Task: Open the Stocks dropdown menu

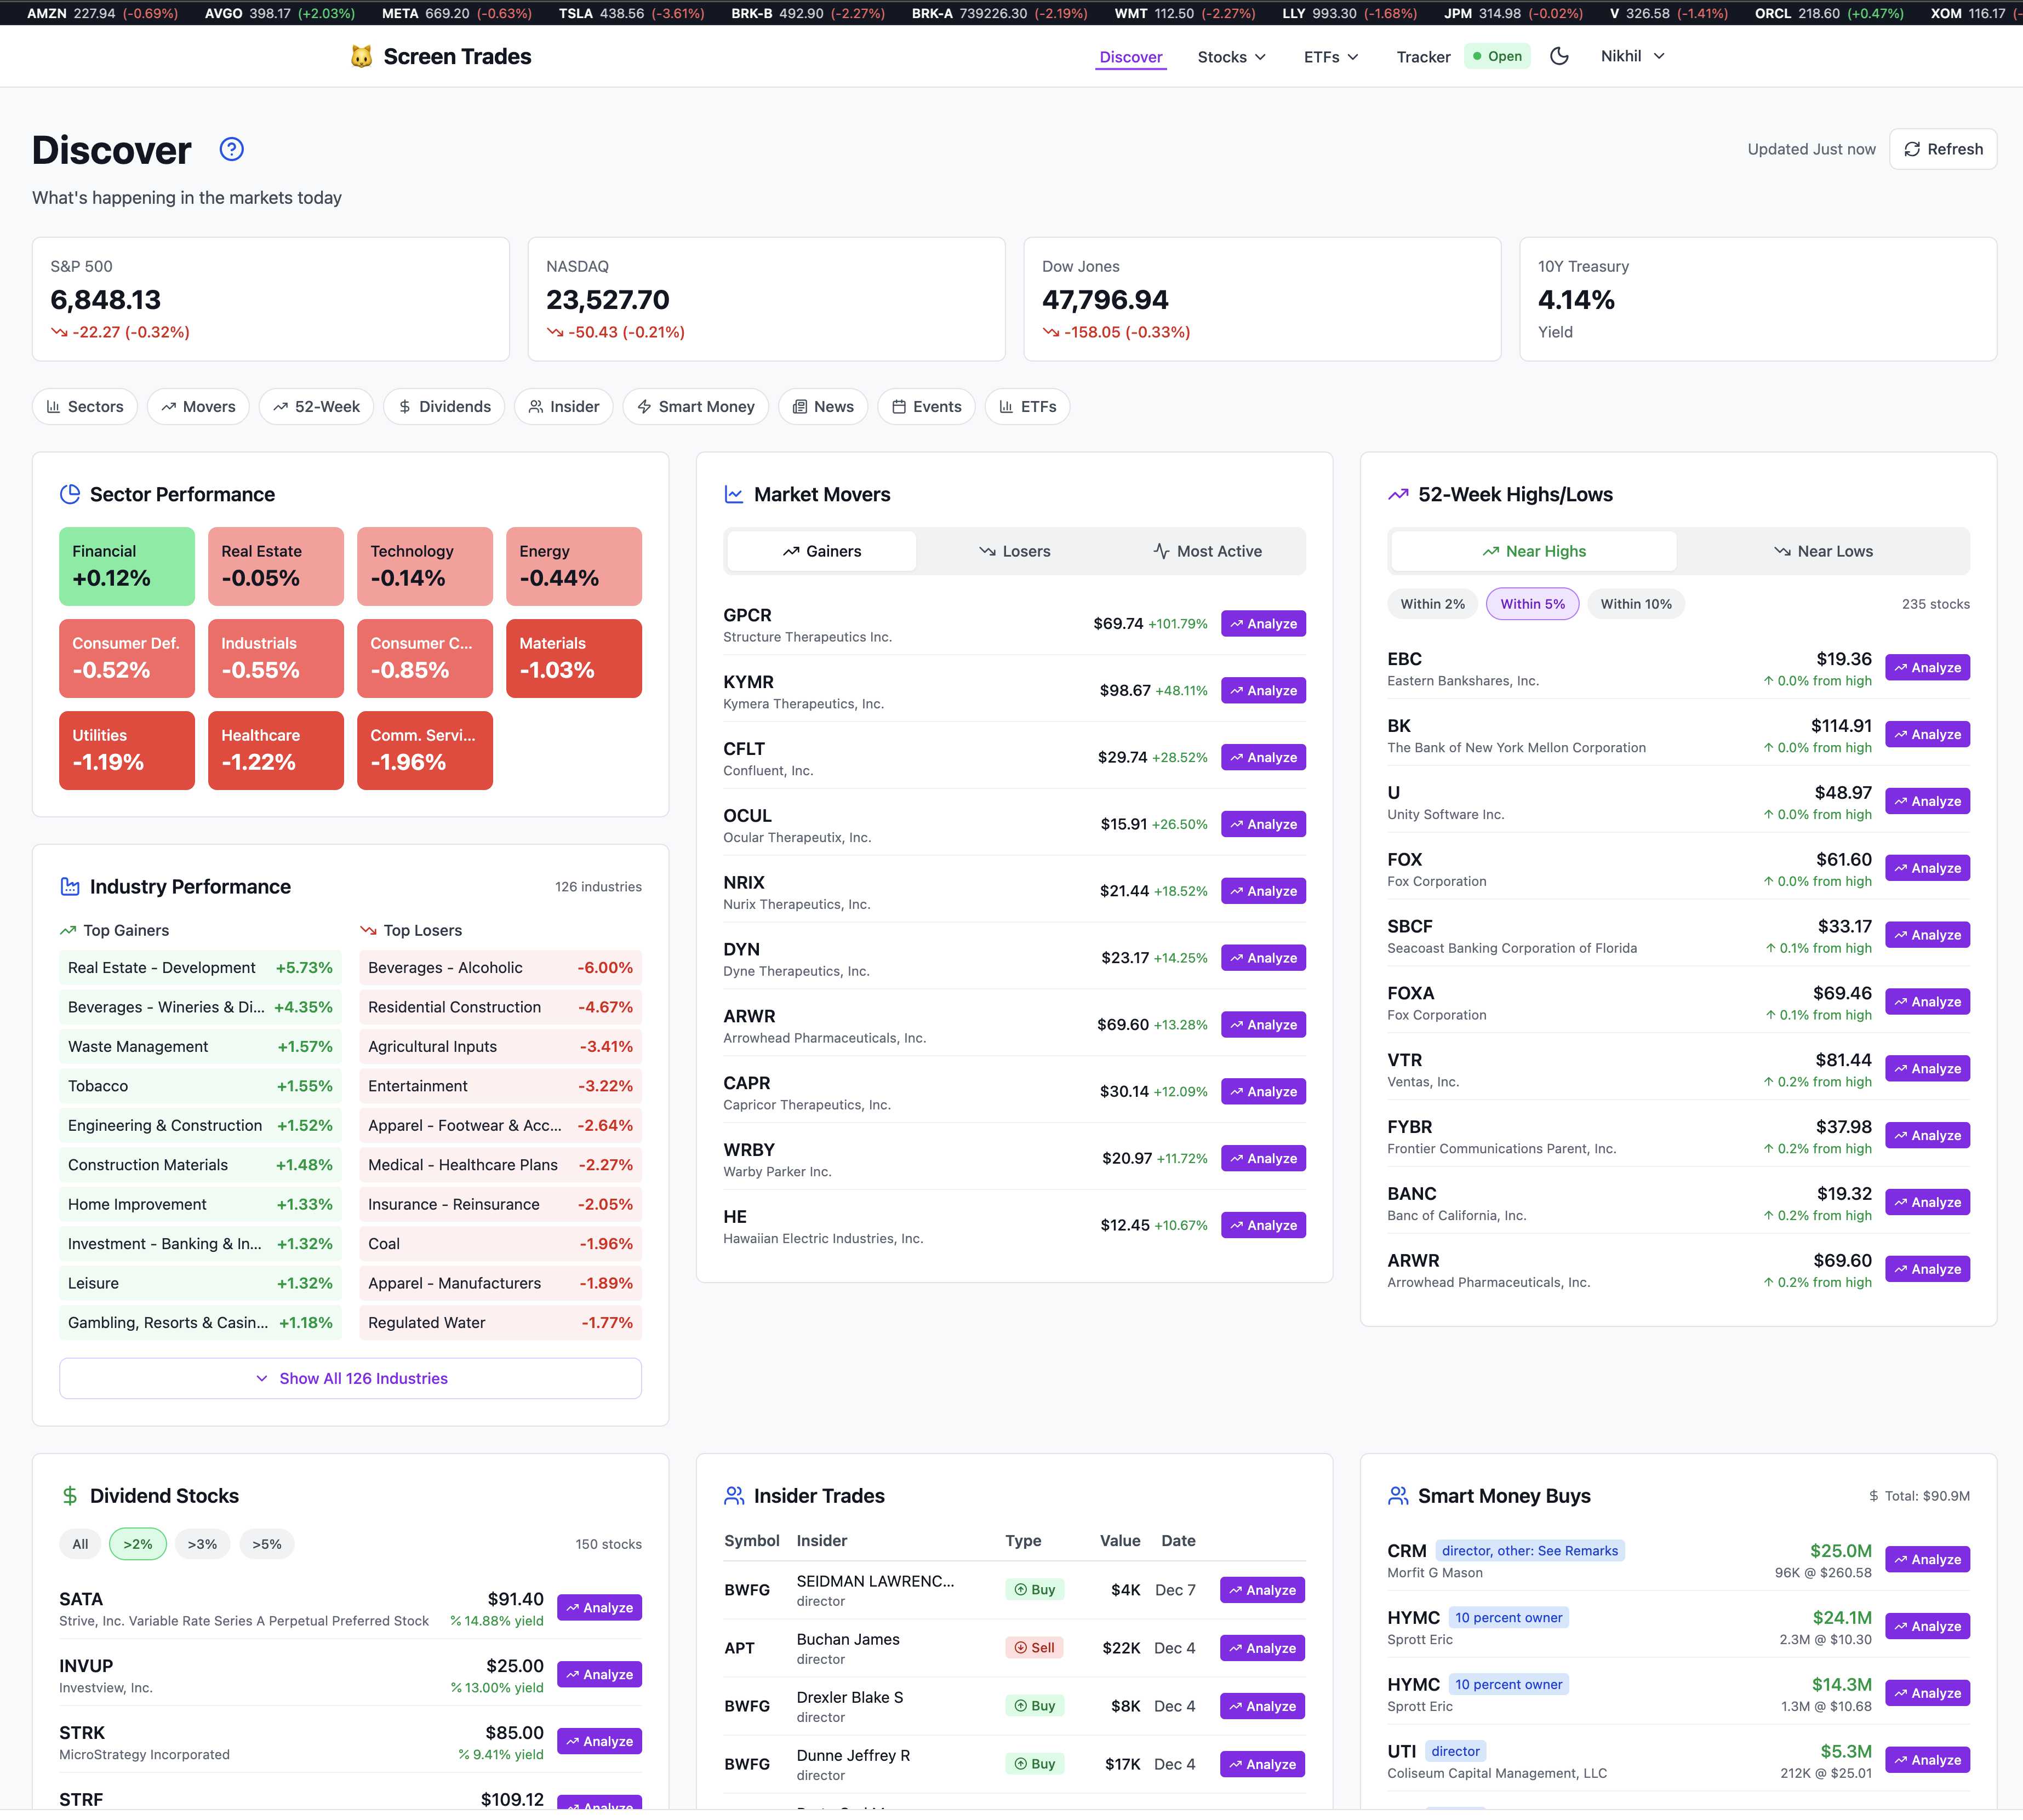Action: 1232,57
